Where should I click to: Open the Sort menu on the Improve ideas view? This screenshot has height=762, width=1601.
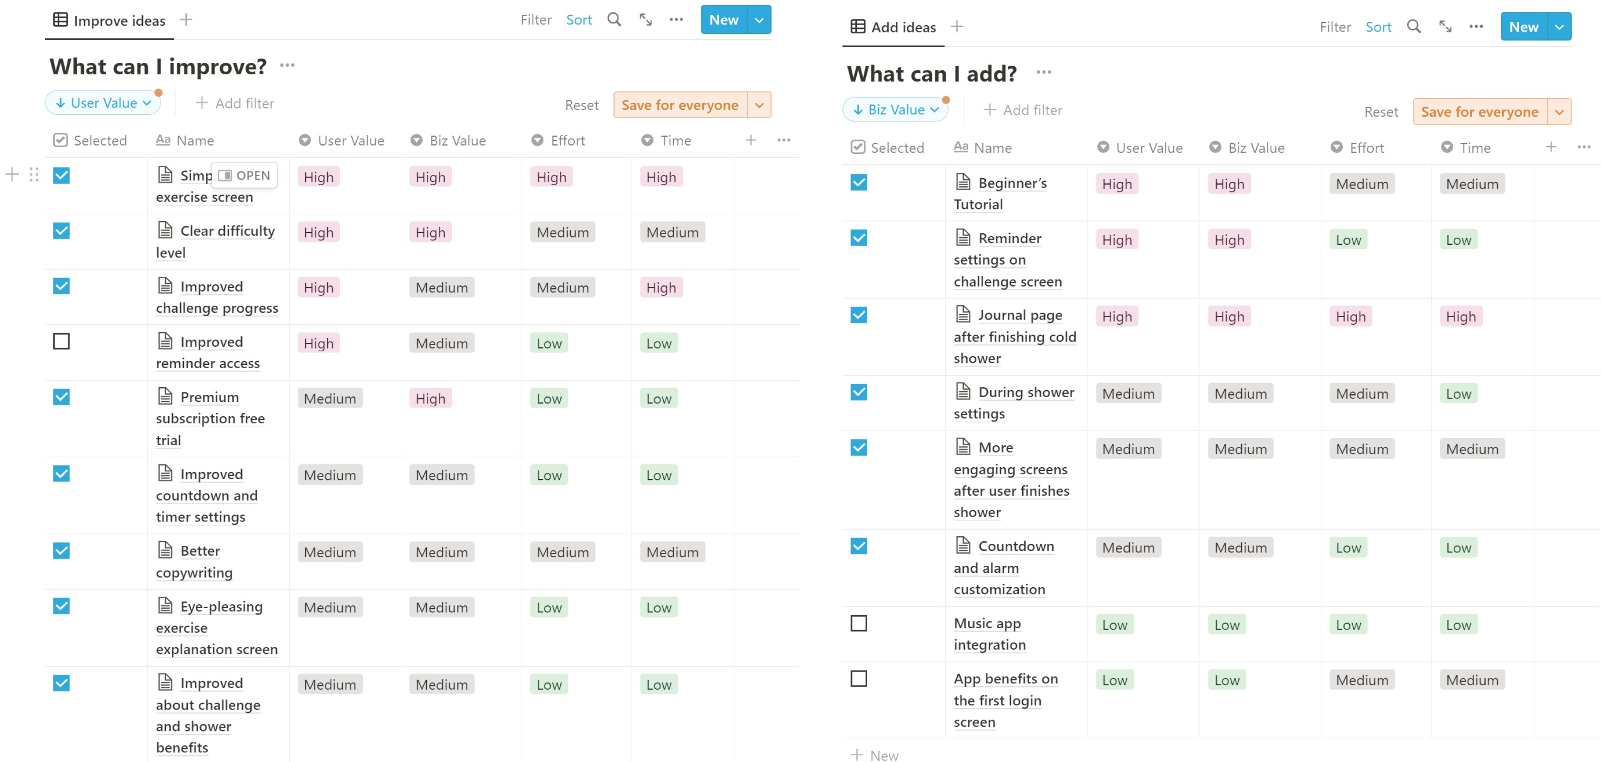[578, 20]
